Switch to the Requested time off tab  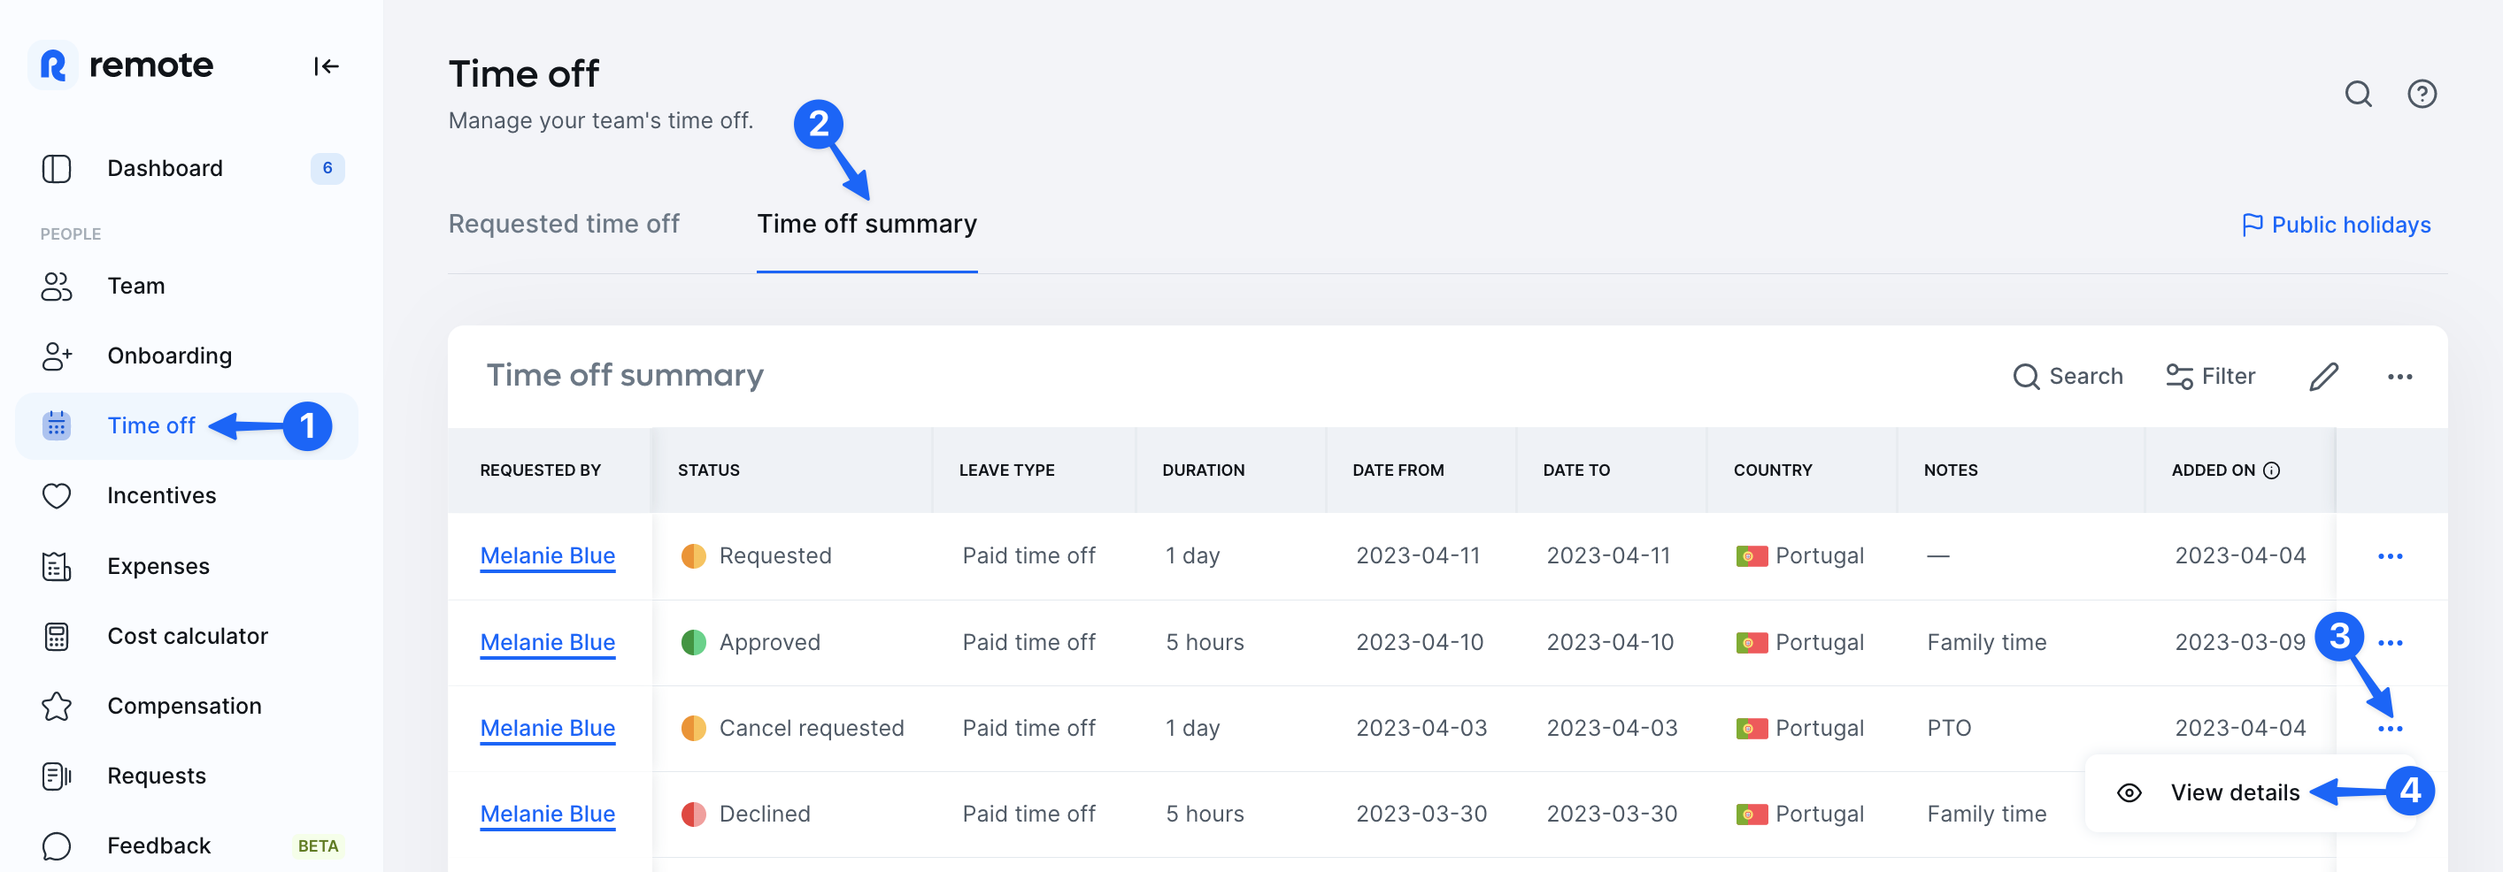tap(564, 224)
